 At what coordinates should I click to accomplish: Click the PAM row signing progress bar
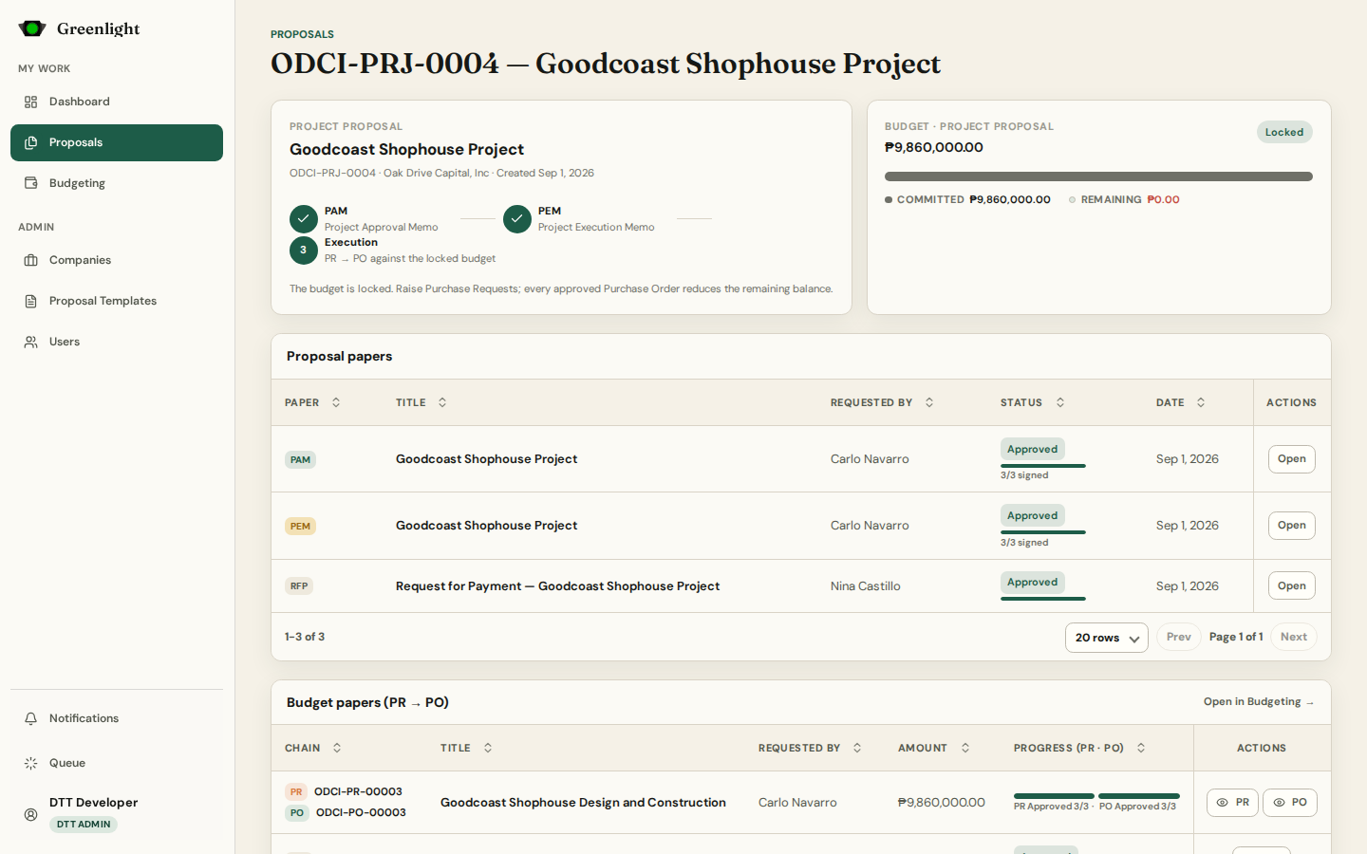click(x=1043, y=466)
